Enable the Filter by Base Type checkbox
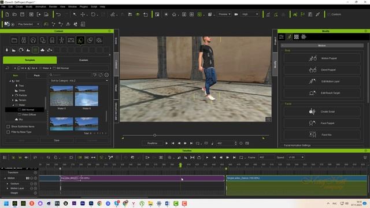Screen dimensions: 370x208 point(8,132)
